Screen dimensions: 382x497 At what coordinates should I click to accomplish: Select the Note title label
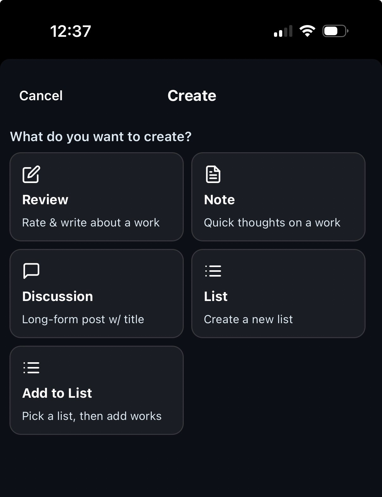(x=220, y=200)
